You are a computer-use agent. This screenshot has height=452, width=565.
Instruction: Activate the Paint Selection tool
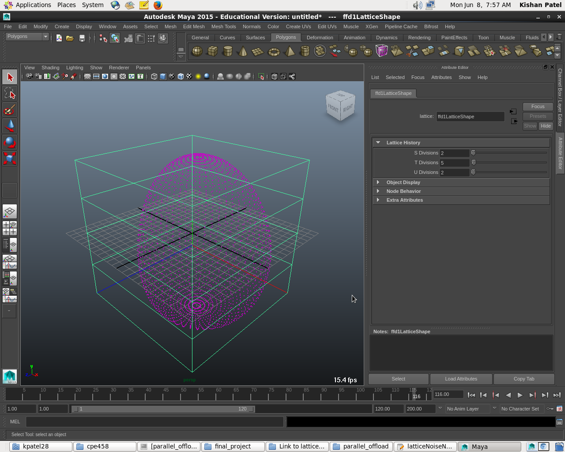pyautogui.click(x=10, y=110)
